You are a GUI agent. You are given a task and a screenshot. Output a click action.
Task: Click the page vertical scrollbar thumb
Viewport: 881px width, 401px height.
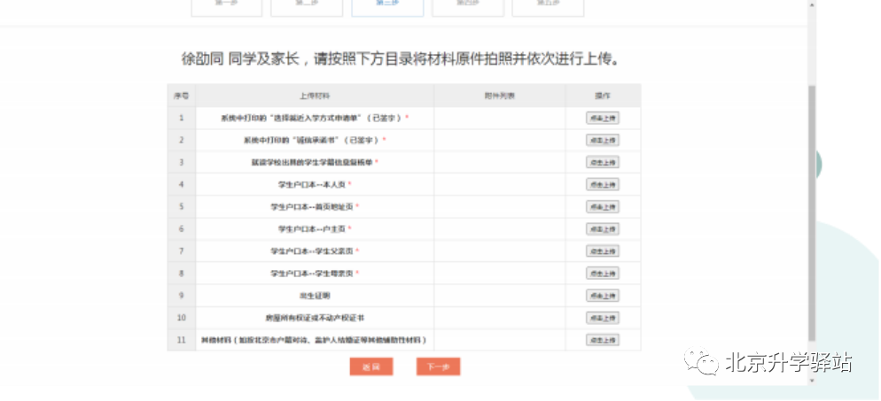point(811,213)
